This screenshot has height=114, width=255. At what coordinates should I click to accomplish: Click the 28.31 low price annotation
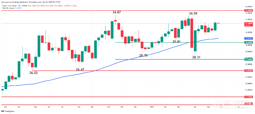point(197,57)
